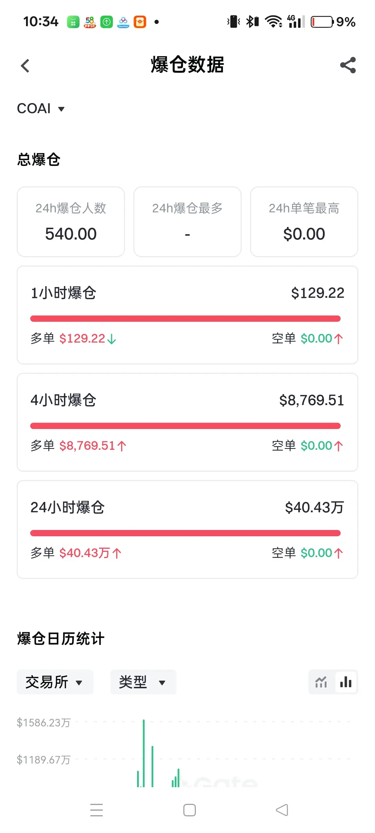Open the 24h爆仓人数 card
Screen dimensions: 375x833
[x=71, y=222]
